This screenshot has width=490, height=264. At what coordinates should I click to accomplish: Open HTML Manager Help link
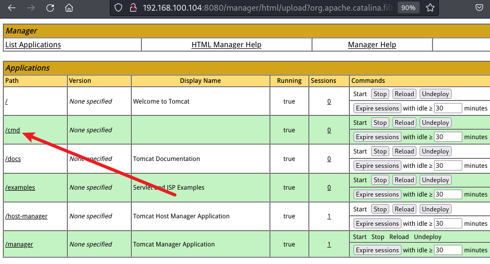pos(226,45)
